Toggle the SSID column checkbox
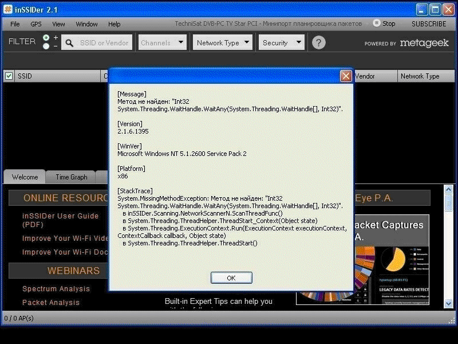The height and width of the screenshot is (344, 458). click(9, 76)
